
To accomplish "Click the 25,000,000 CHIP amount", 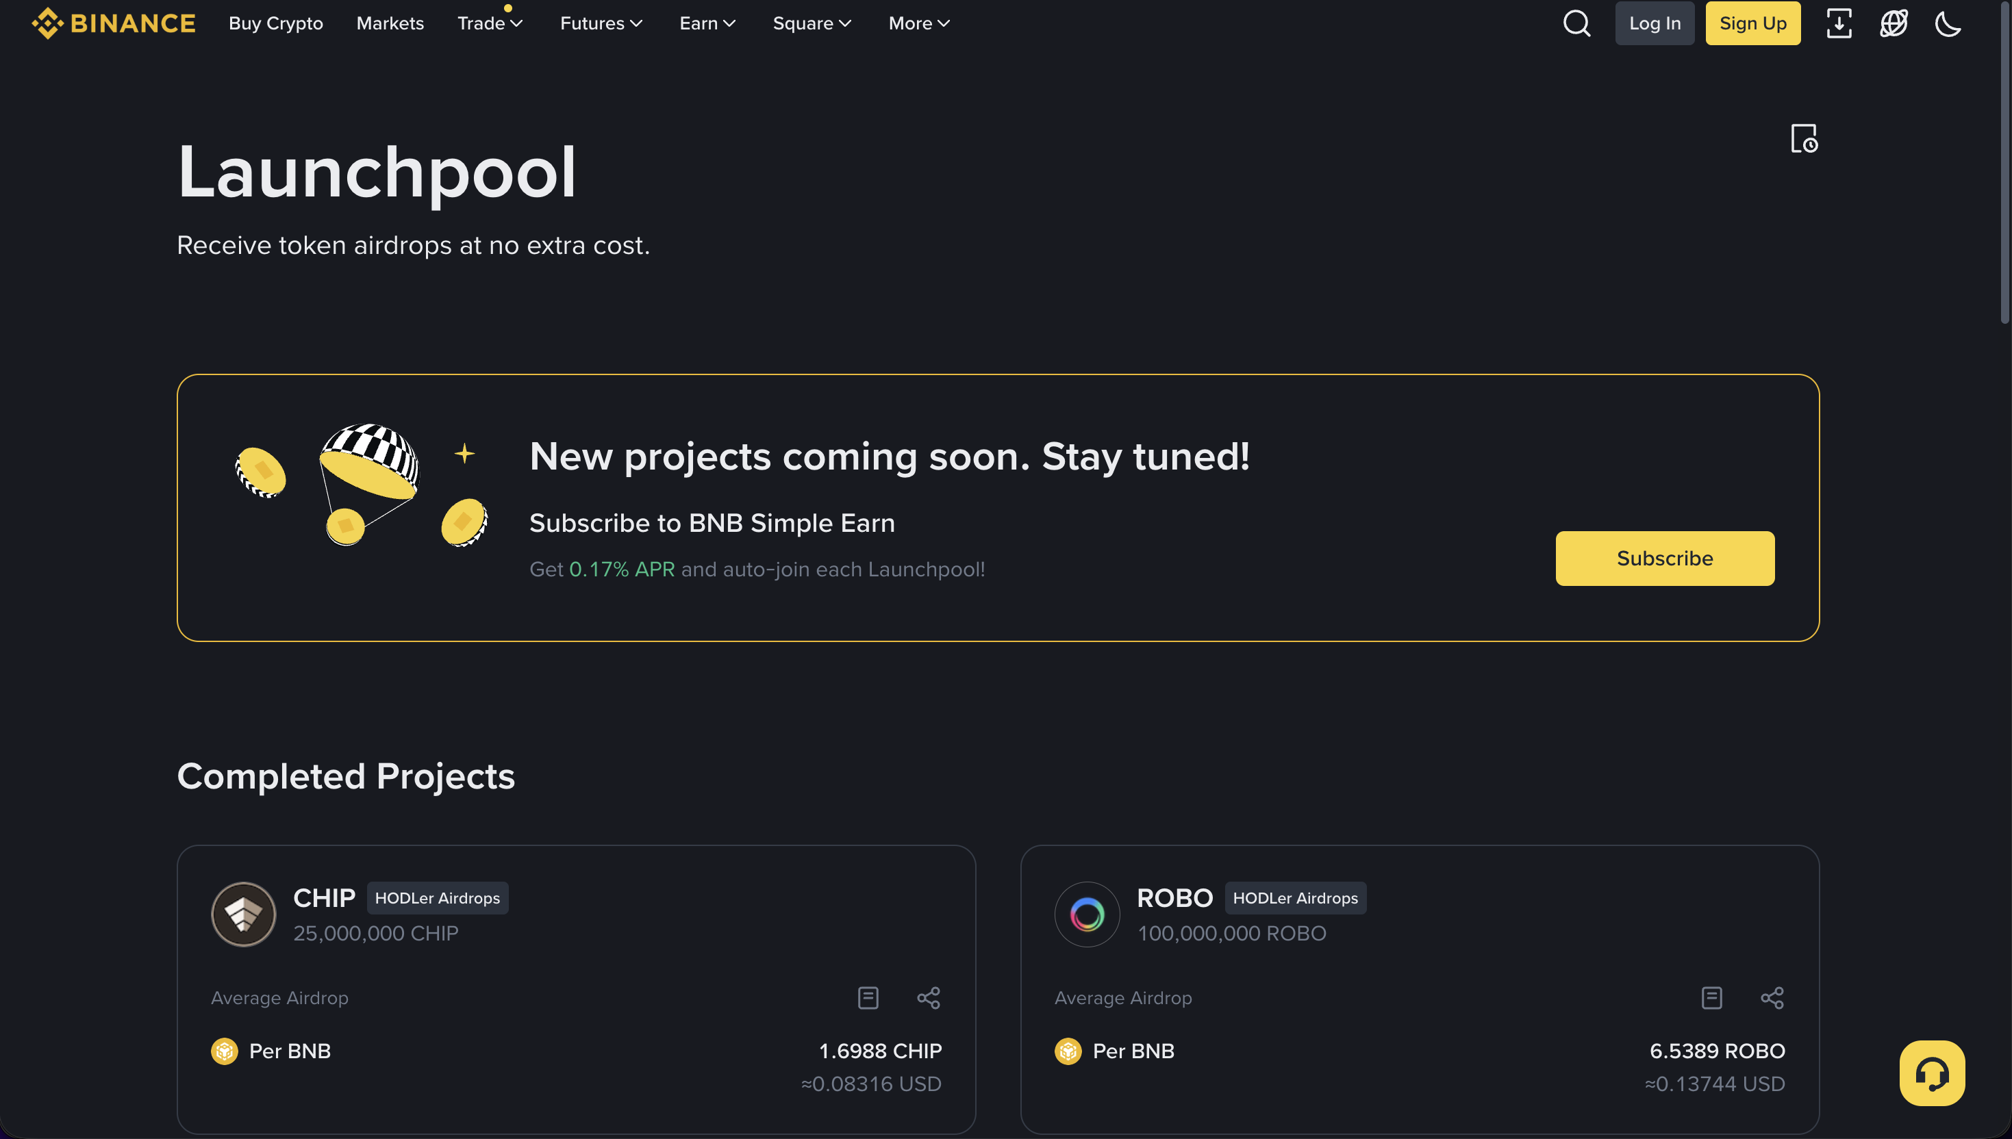I will tap(376, 933).
